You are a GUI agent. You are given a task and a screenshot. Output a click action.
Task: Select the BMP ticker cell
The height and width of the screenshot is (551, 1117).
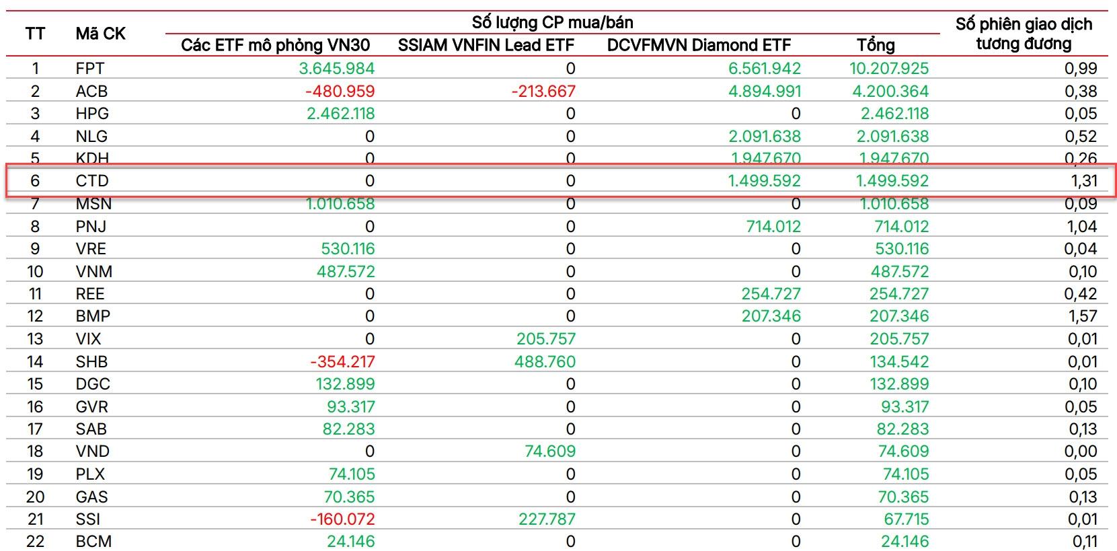tap(93, 316)
